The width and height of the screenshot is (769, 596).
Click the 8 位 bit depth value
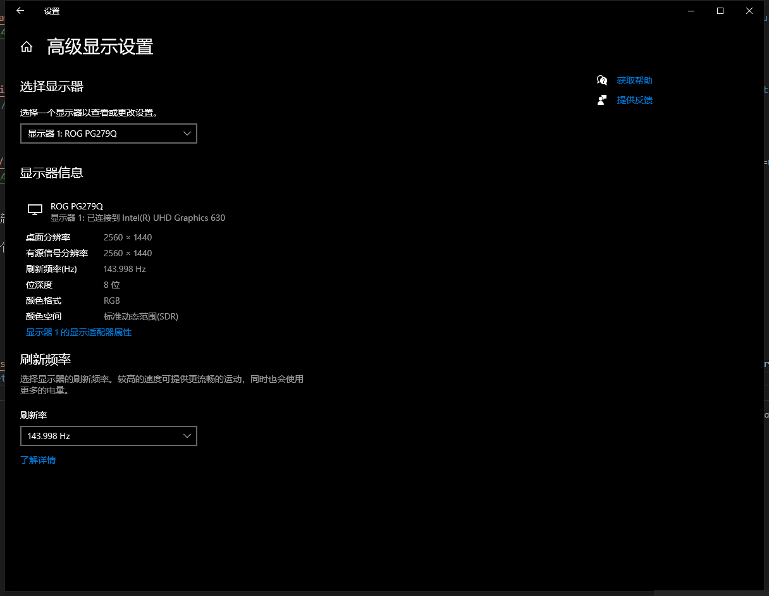[x=112, y=285]
